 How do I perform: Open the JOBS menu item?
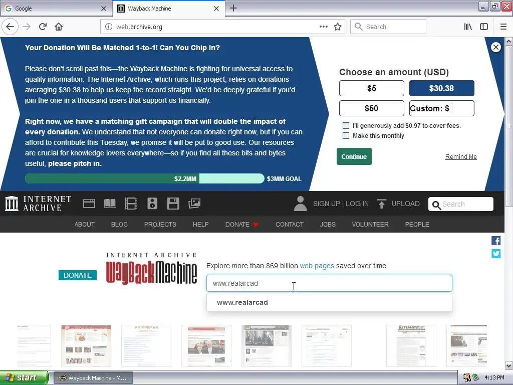[328, 224]
